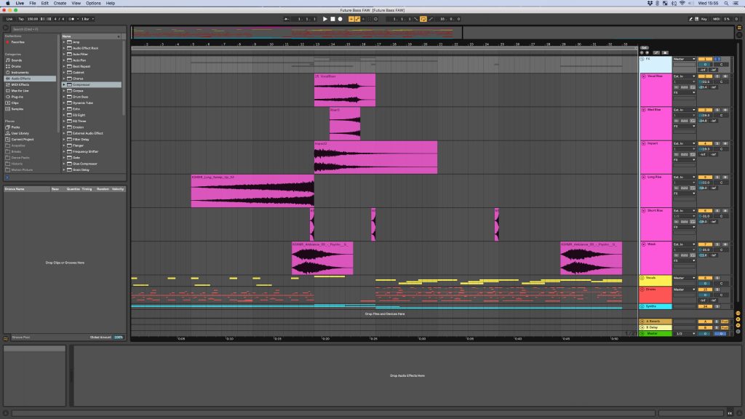Toggle the computer MIDI keyboard icon
The width and height of the screenshot is (745, 419).
pos(697,19)
